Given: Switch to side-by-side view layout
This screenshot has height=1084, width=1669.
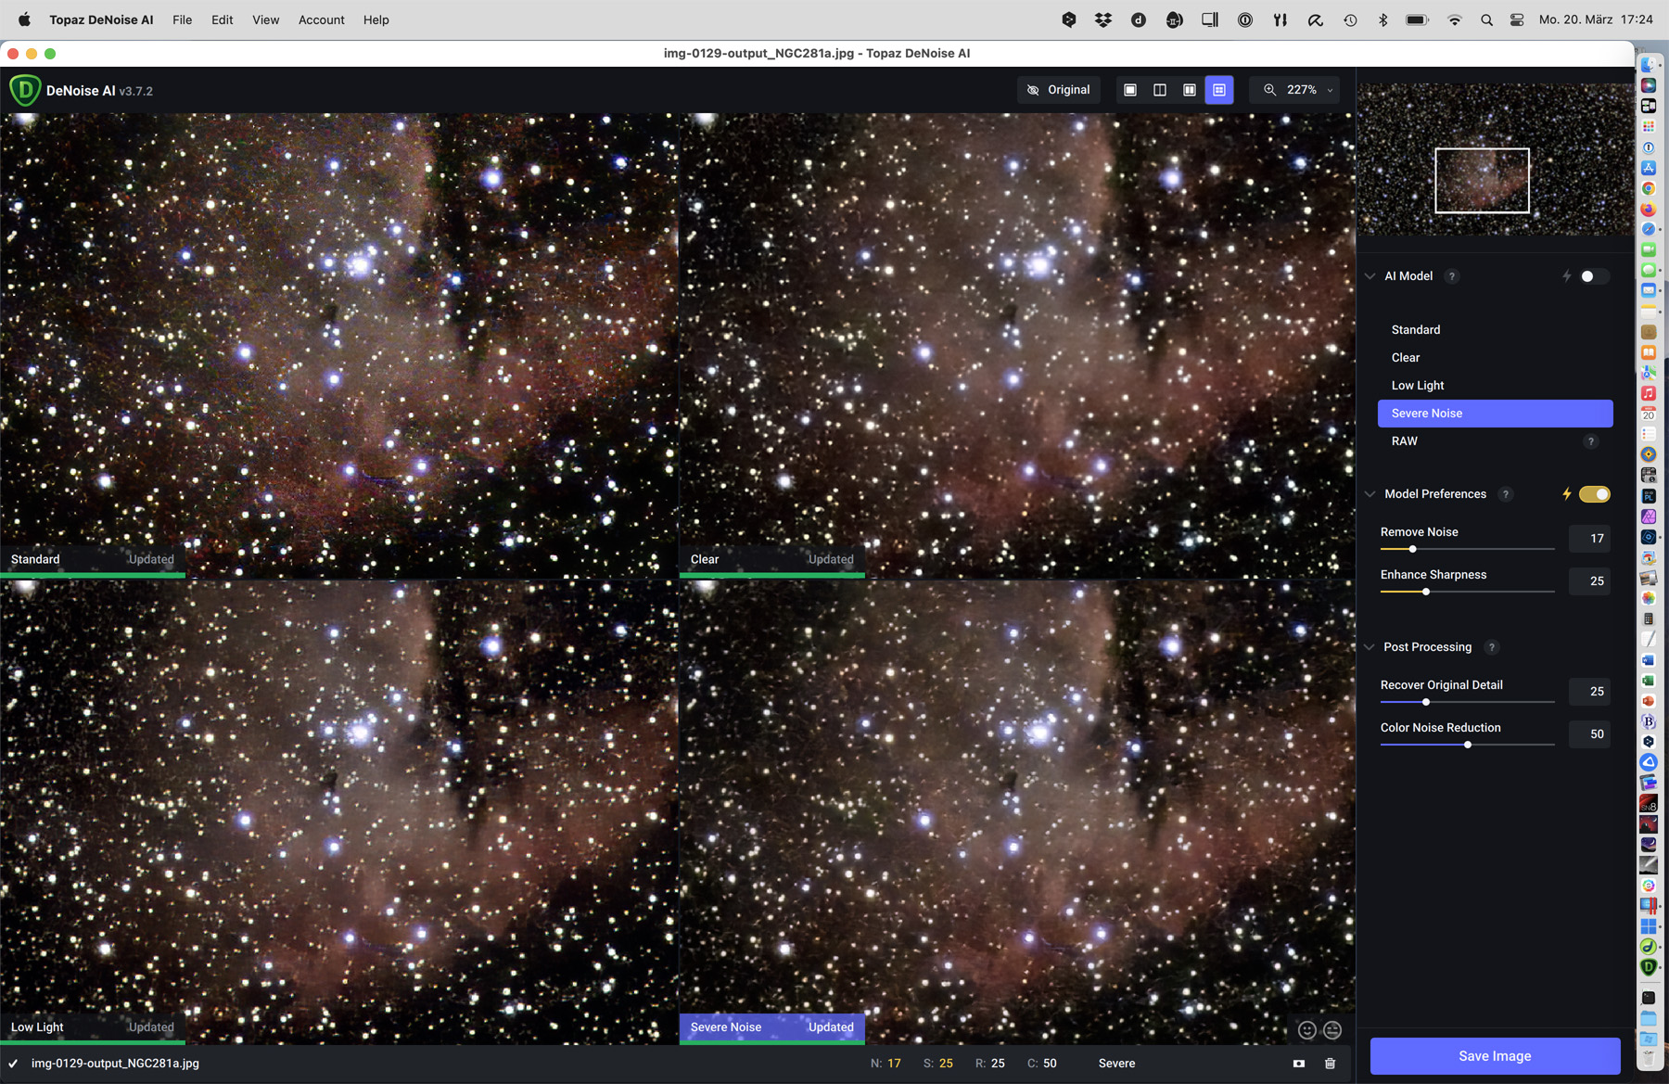Looking at the screenshot, I should [x=1190, y=90].
